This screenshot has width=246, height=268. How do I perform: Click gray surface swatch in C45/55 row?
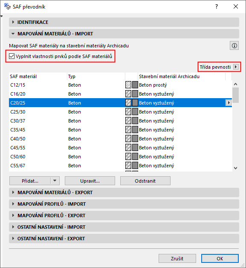[x=135, y=148]
